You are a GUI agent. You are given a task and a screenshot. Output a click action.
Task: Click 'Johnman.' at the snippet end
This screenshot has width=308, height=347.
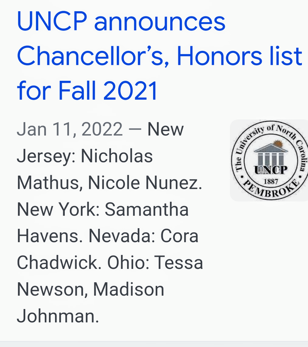coord(58,316)
